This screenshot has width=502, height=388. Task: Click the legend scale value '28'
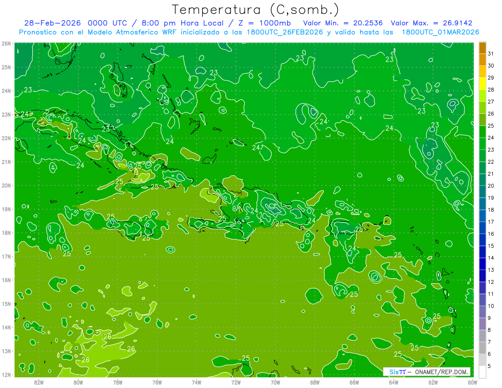[491, 90]
